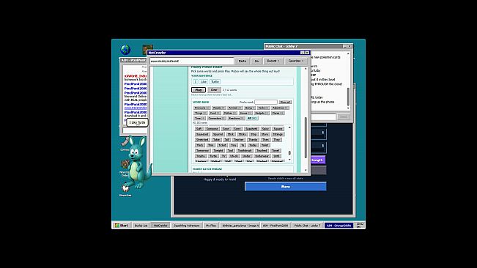Image resolution: width=477 pixels, height=268 pixels.
Task: Open www.neverend link in AIM chat
Action: (136, 108)
